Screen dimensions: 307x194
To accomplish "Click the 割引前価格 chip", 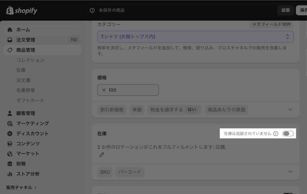I will [x=112, y=109].
